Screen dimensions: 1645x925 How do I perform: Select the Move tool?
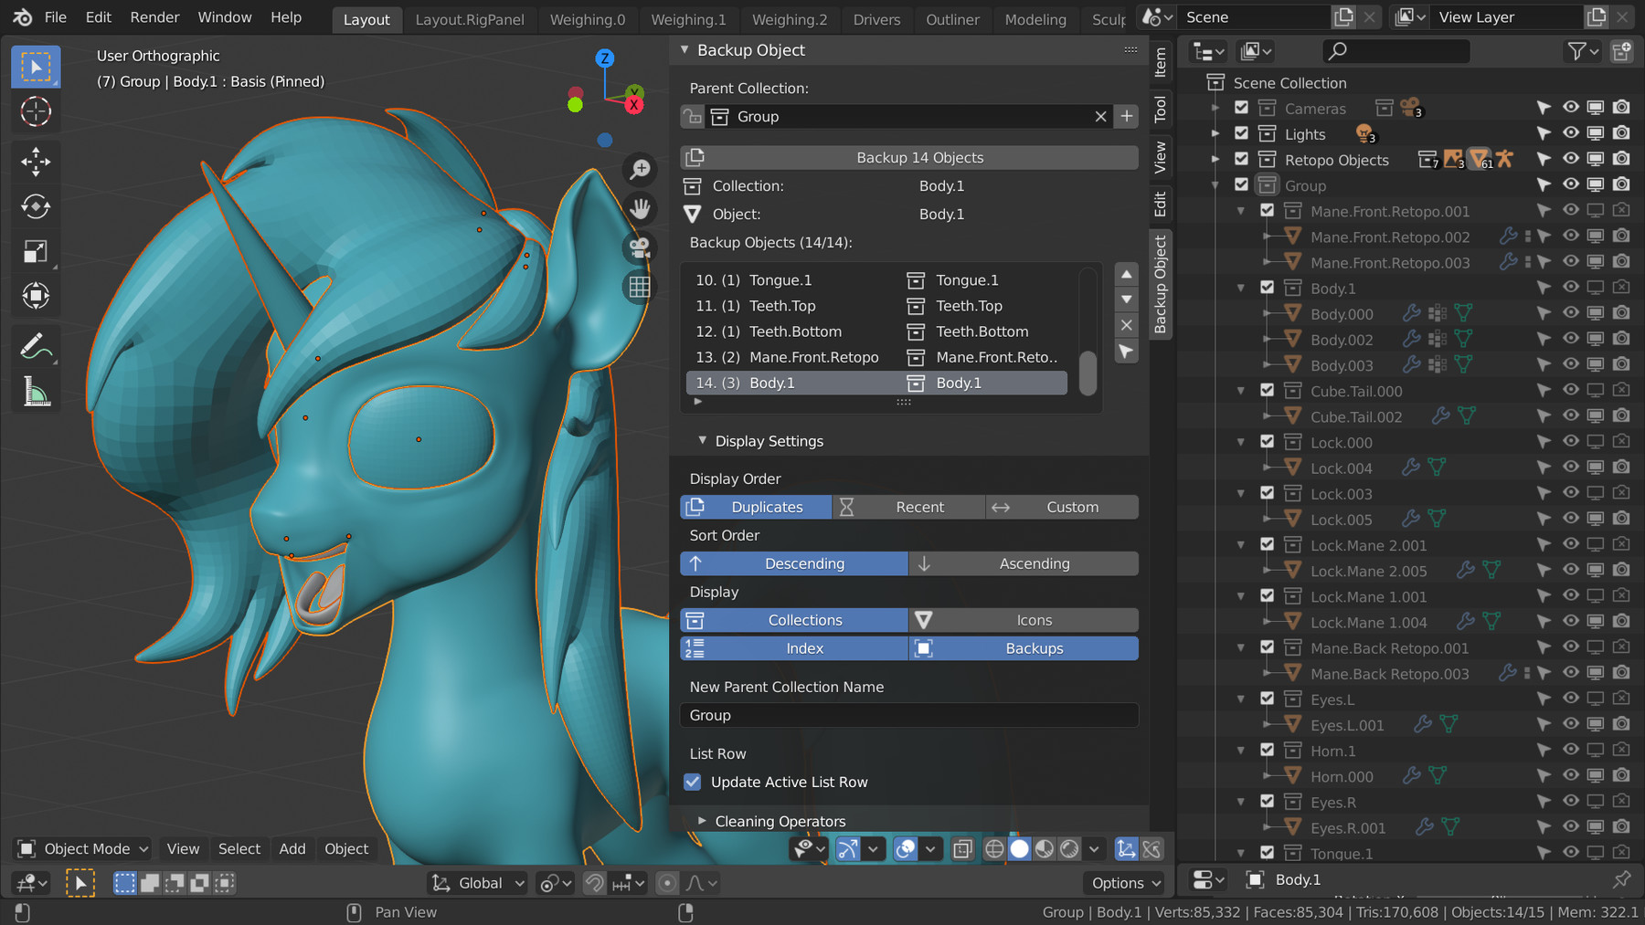point(35,162)
